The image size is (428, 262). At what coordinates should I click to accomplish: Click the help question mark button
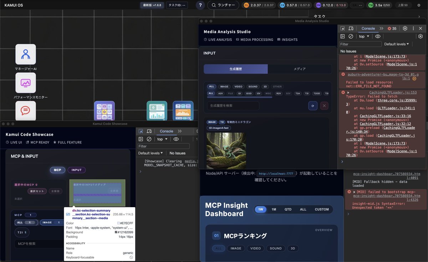tap(200, 5)
